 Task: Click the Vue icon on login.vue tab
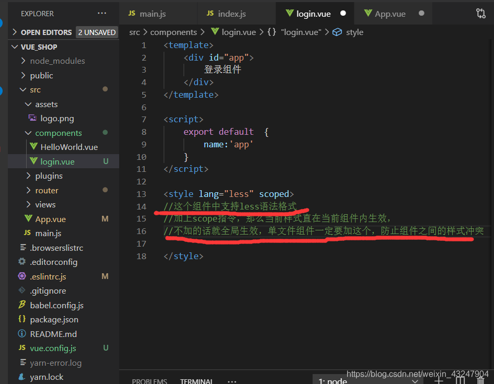(x=290, y=13)
